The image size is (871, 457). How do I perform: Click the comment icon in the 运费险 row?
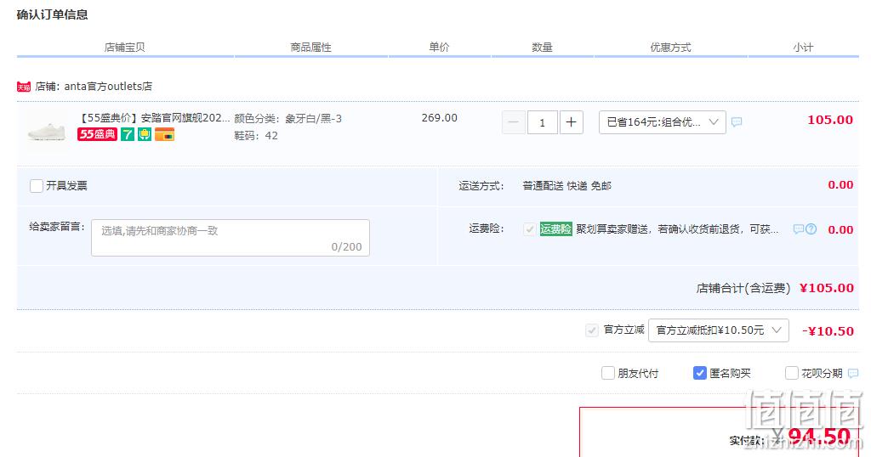pos(798,228)
